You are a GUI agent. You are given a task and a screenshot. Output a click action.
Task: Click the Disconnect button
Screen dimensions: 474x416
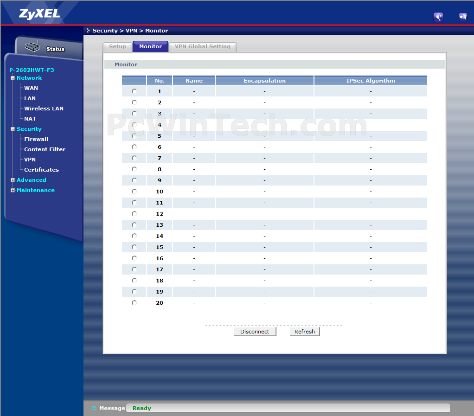click(x=255, y=332)
